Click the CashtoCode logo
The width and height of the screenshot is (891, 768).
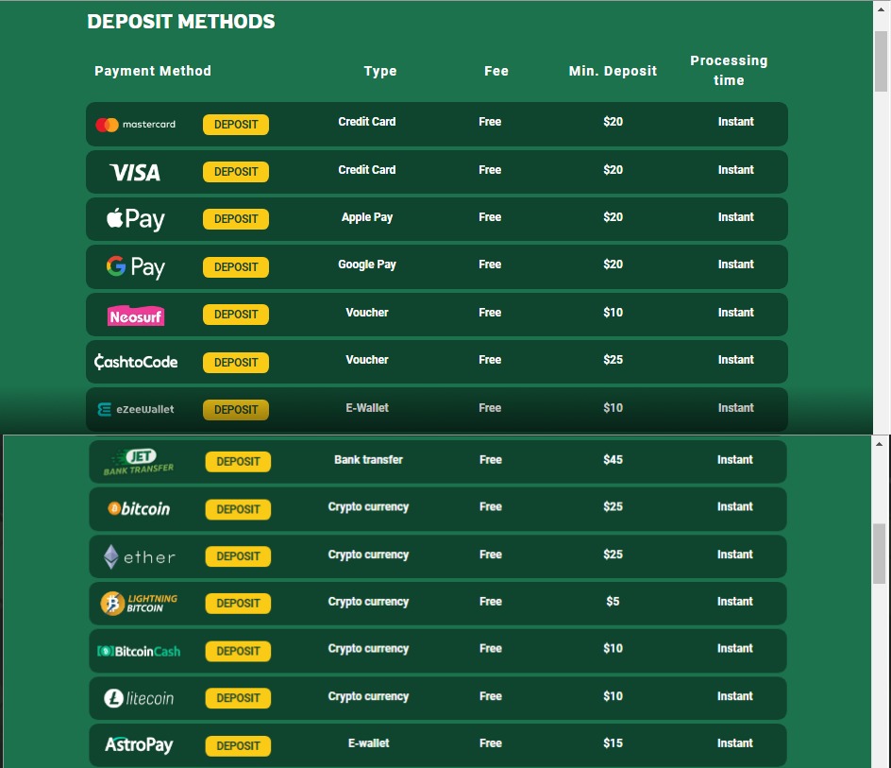coord(136,362)
